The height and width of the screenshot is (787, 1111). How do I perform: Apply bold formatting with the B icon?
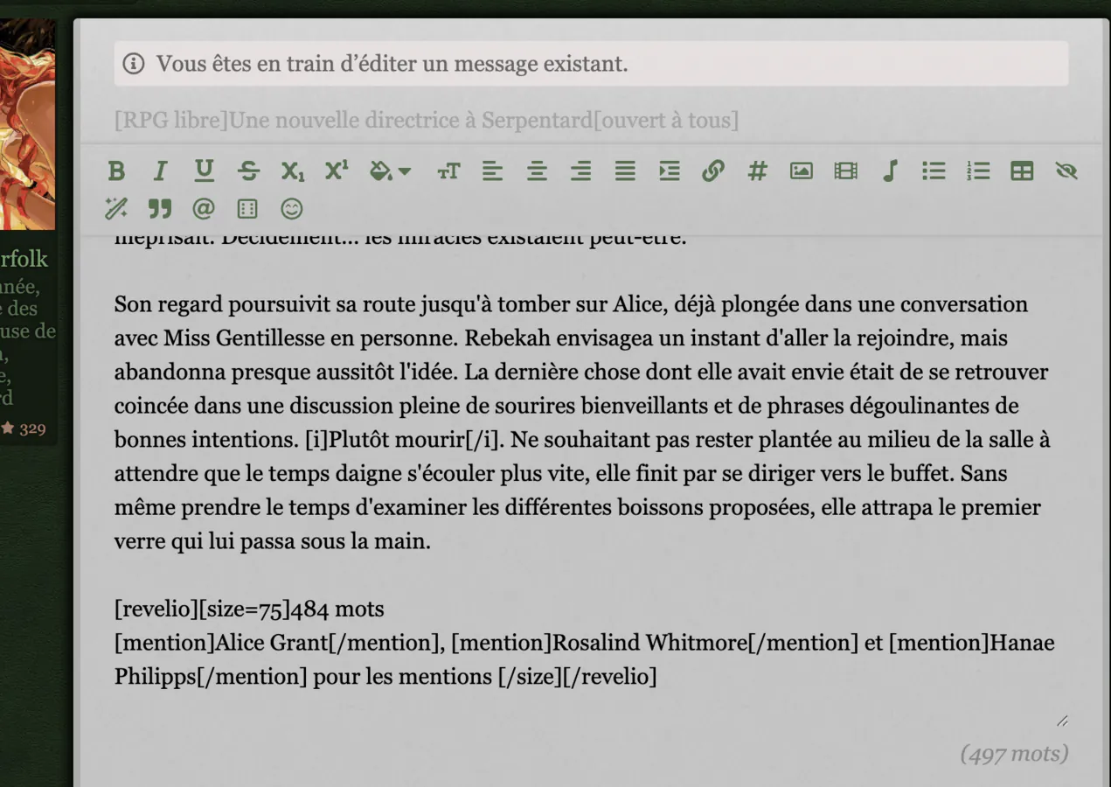click(116, 171)
